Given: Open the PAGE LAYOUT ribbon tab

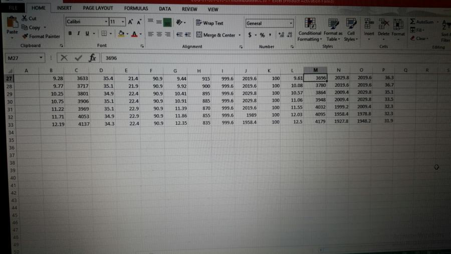Looking at the screenshot, I should pos(98,9).
